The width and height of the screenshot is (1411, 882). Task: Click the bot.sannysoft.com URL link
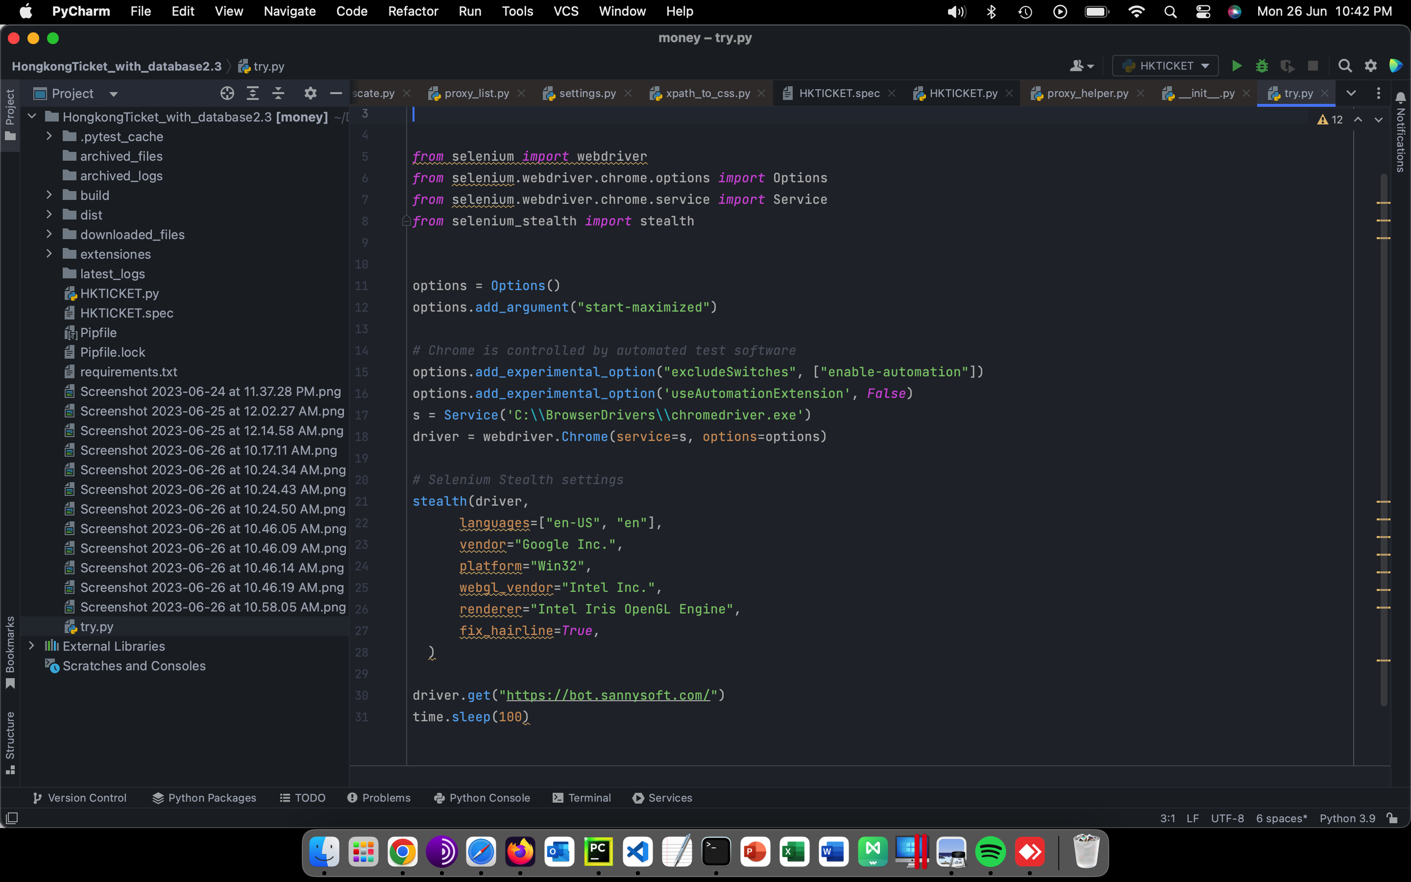608,695
